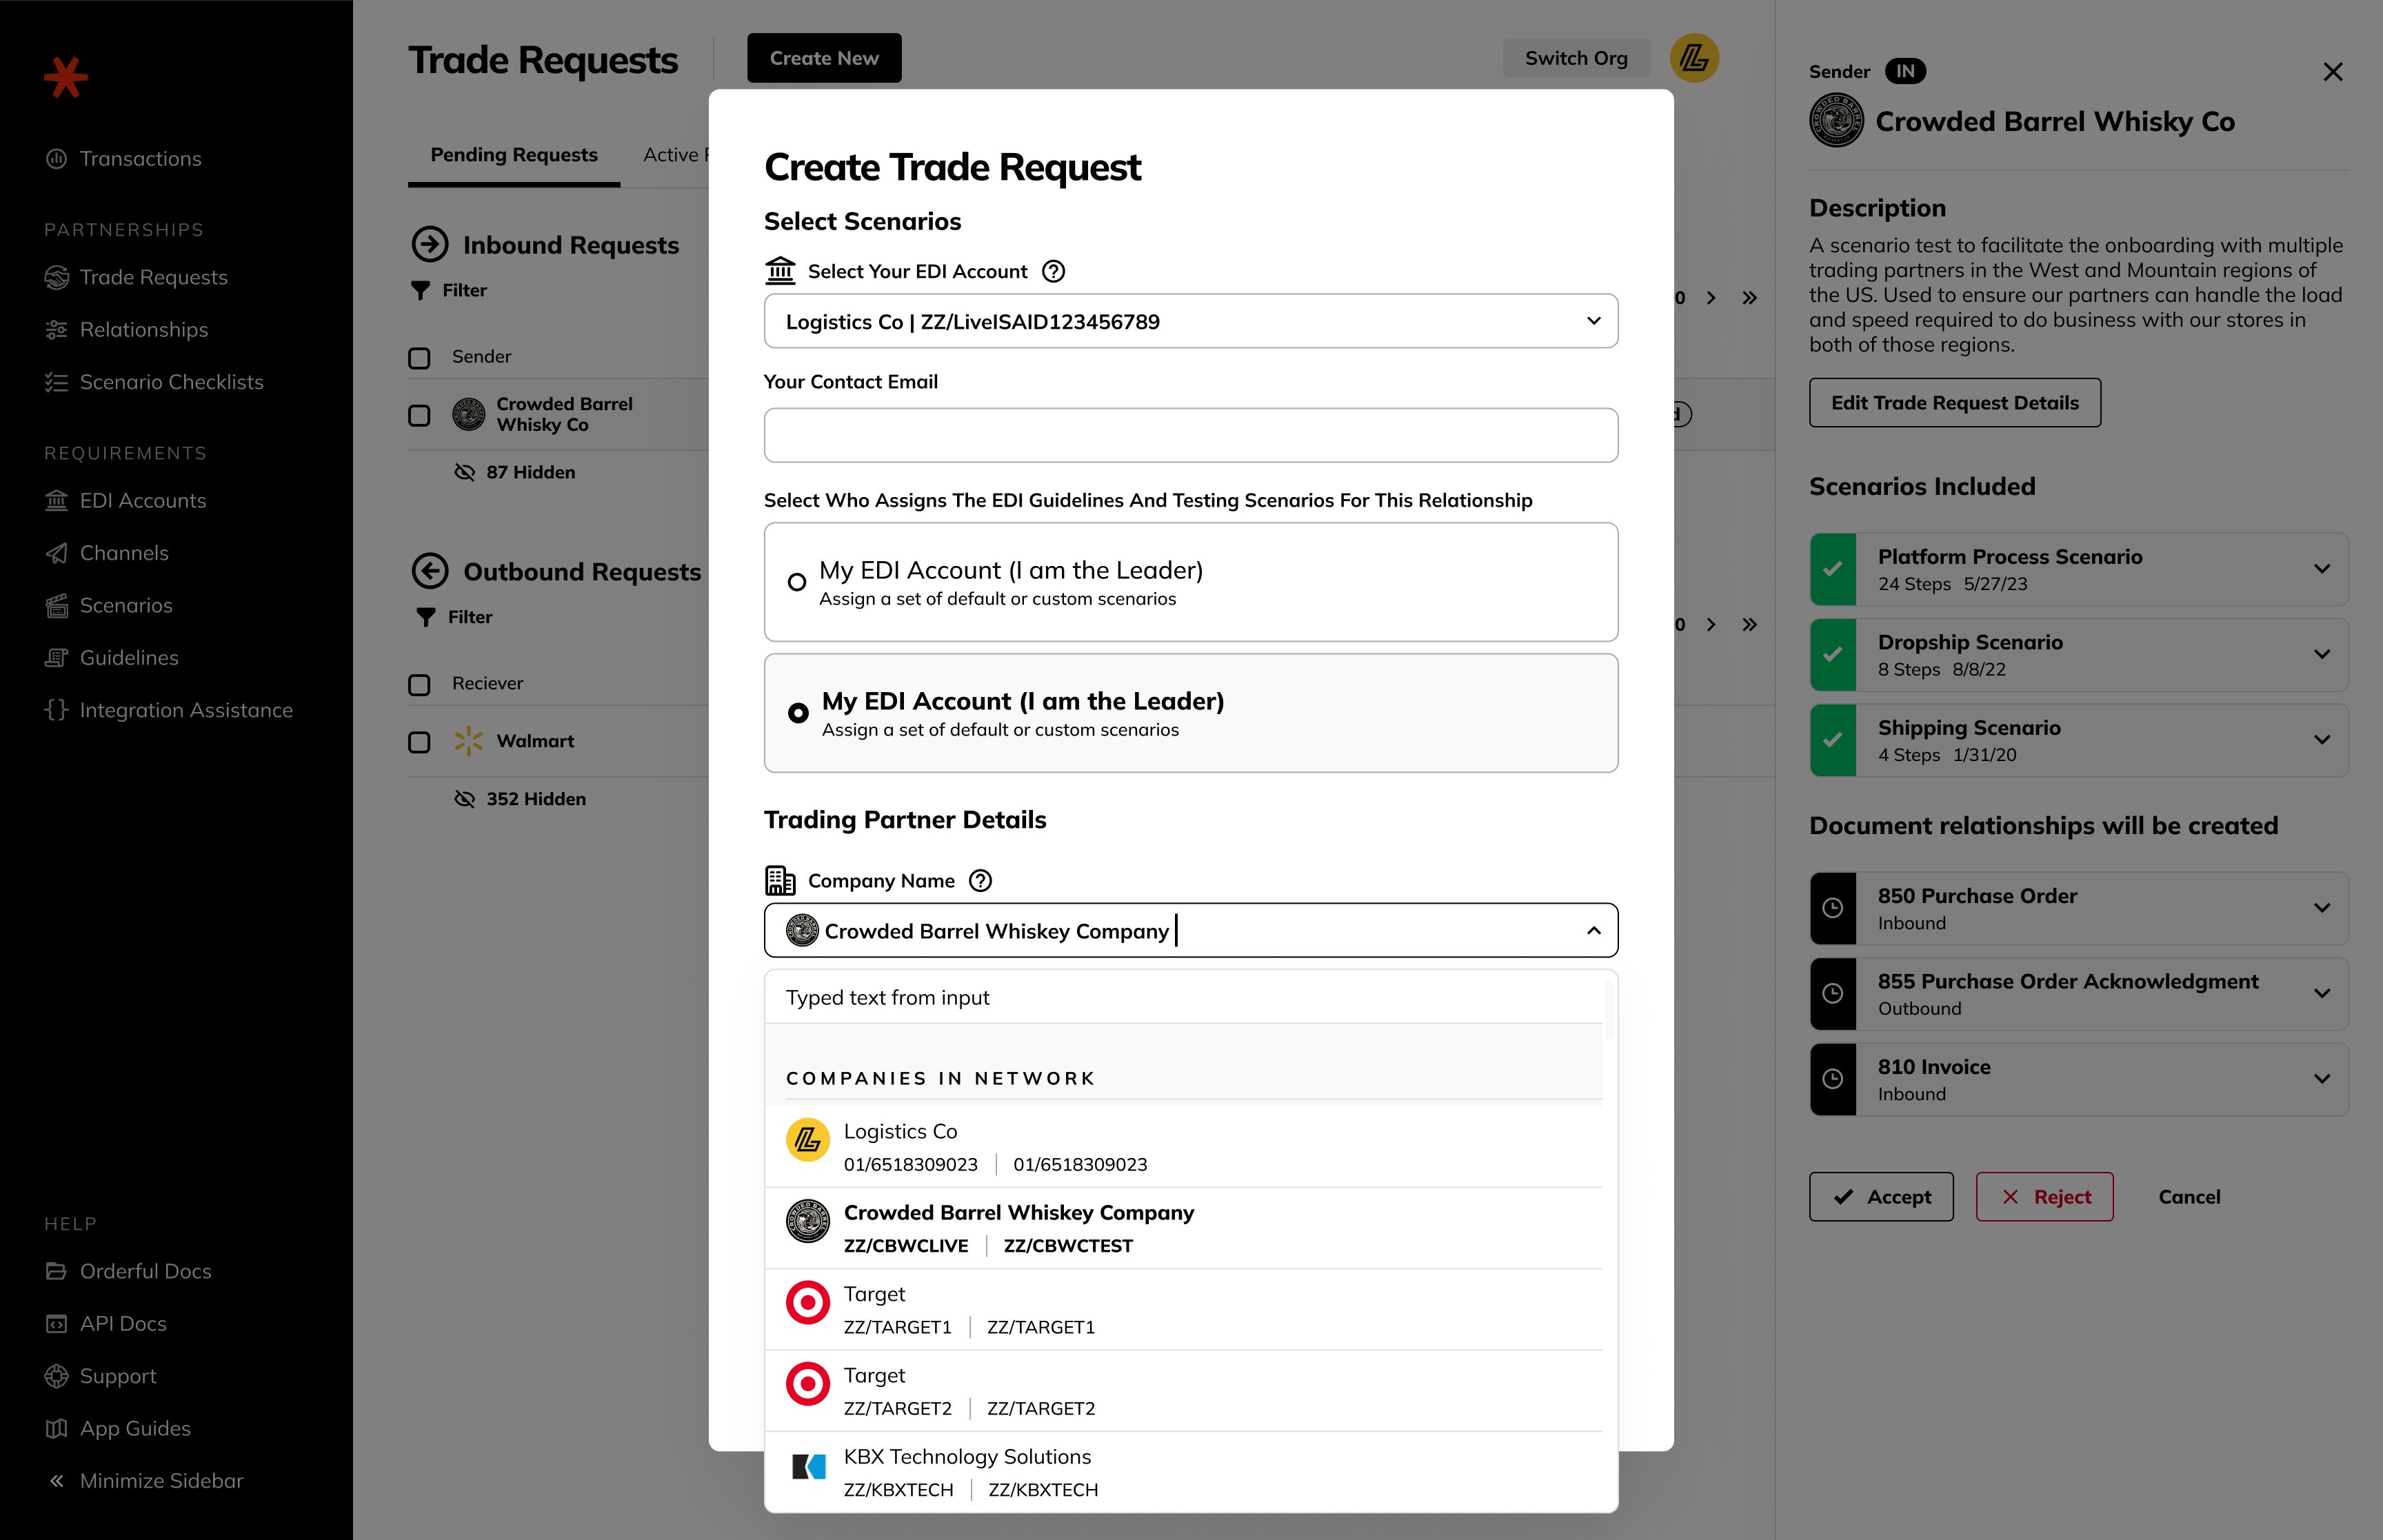This screenshot has height=1540, width=2383.
Task: Click the Company Name combo box input
Action: [x=1190, y=931]
